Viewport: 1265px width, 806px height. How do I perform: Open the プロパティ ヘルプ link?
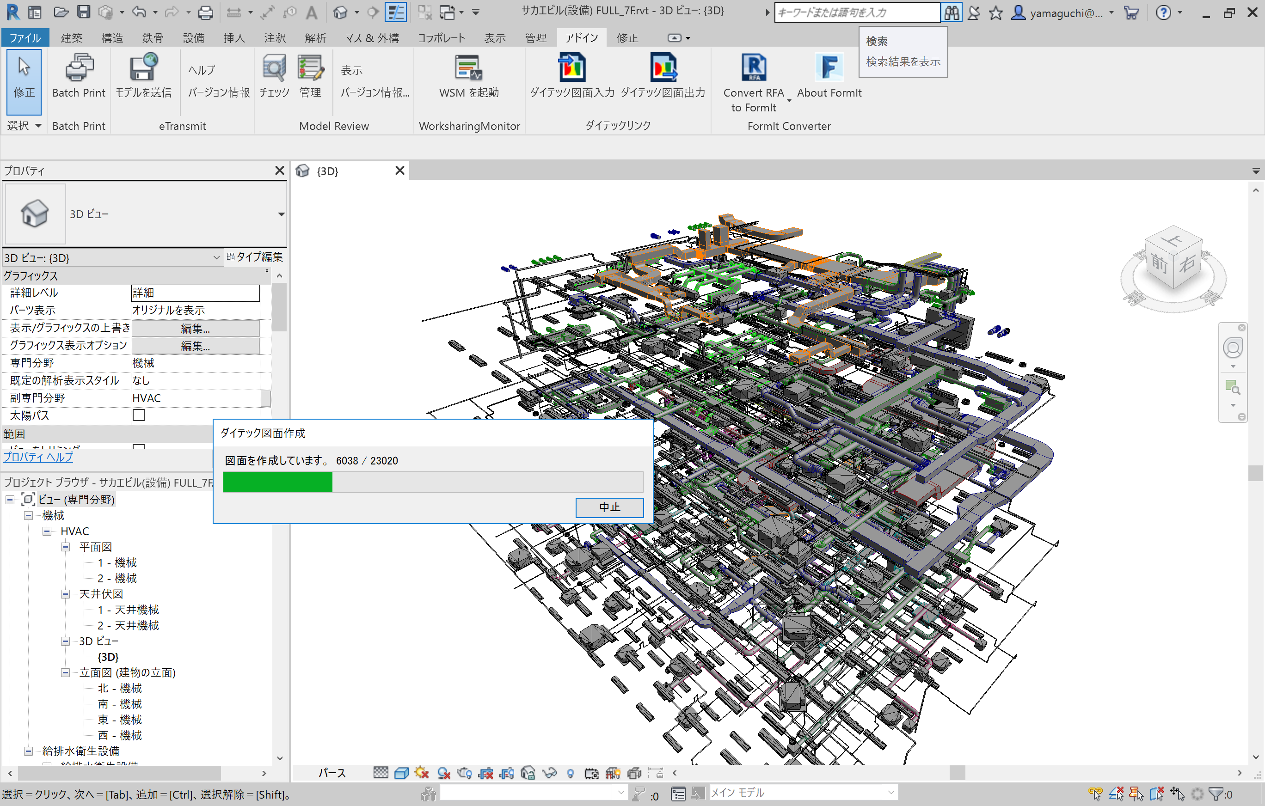38,457
